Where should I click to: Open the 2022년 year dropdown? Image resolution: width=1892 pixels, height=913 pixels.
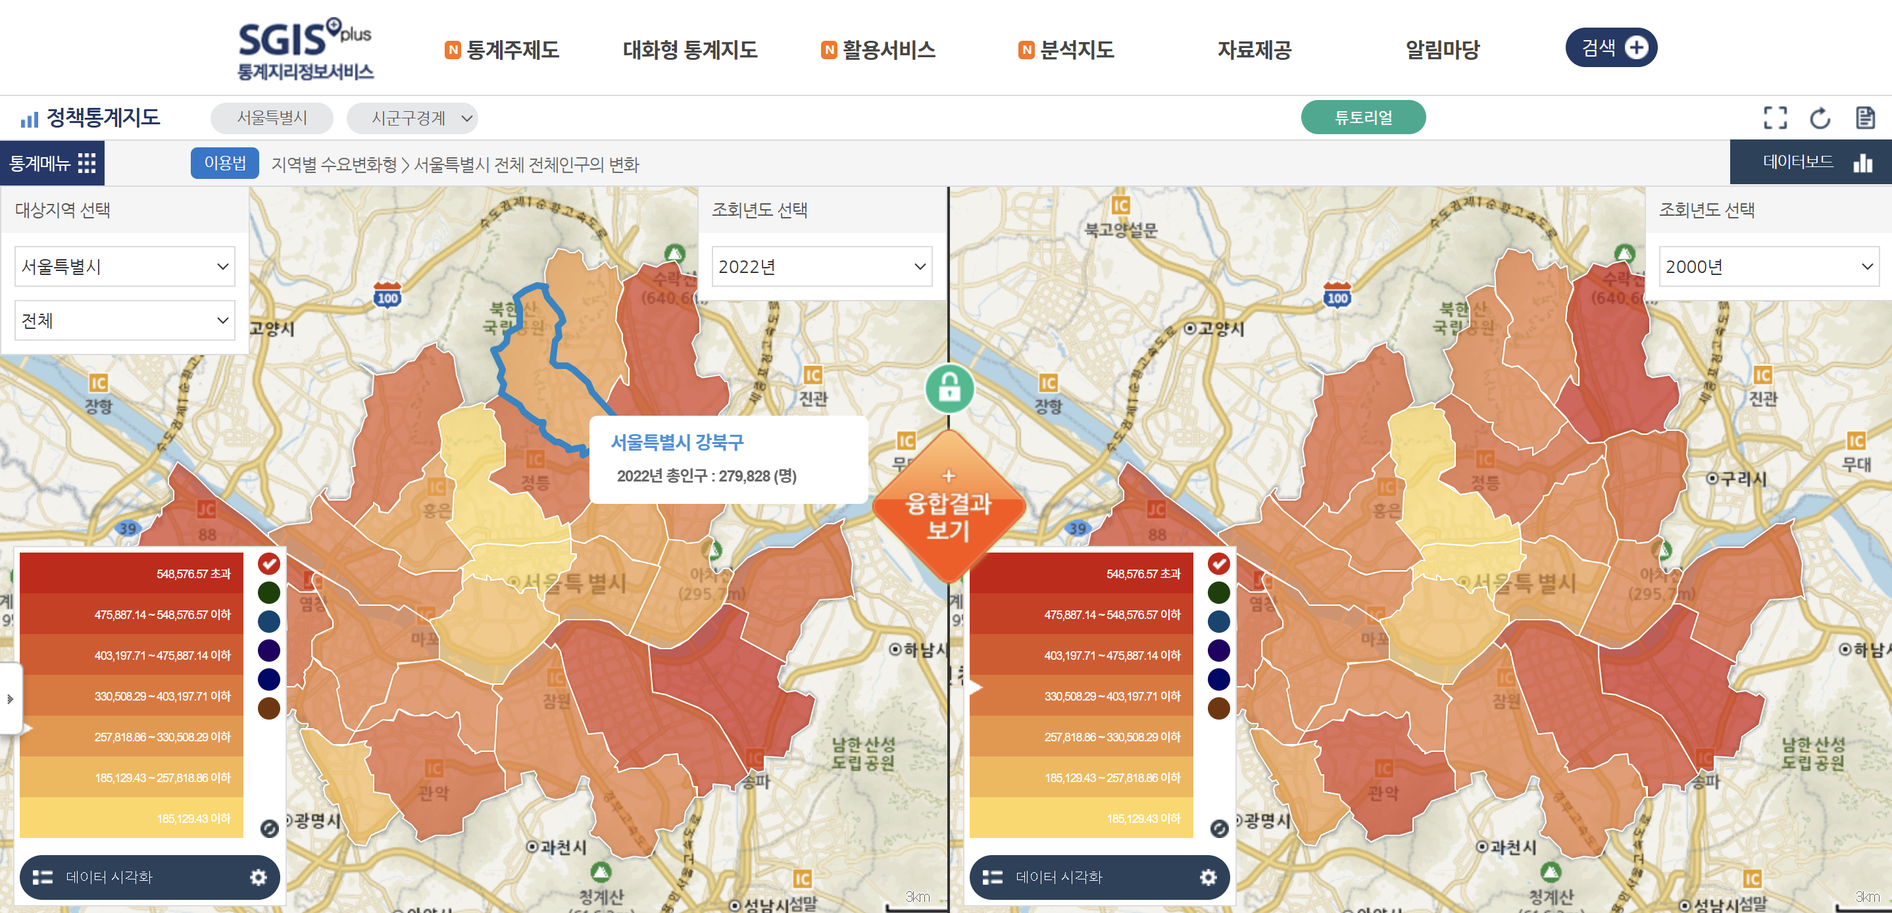coord(821,266)
